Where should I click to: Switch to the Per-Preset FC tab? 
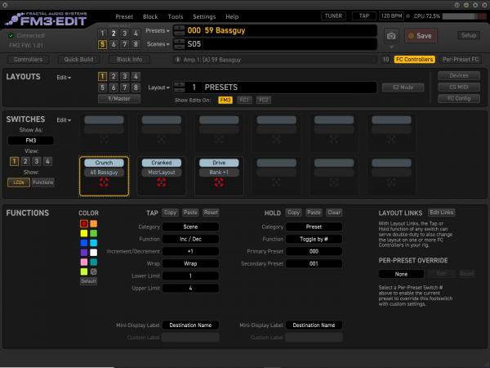460,60
